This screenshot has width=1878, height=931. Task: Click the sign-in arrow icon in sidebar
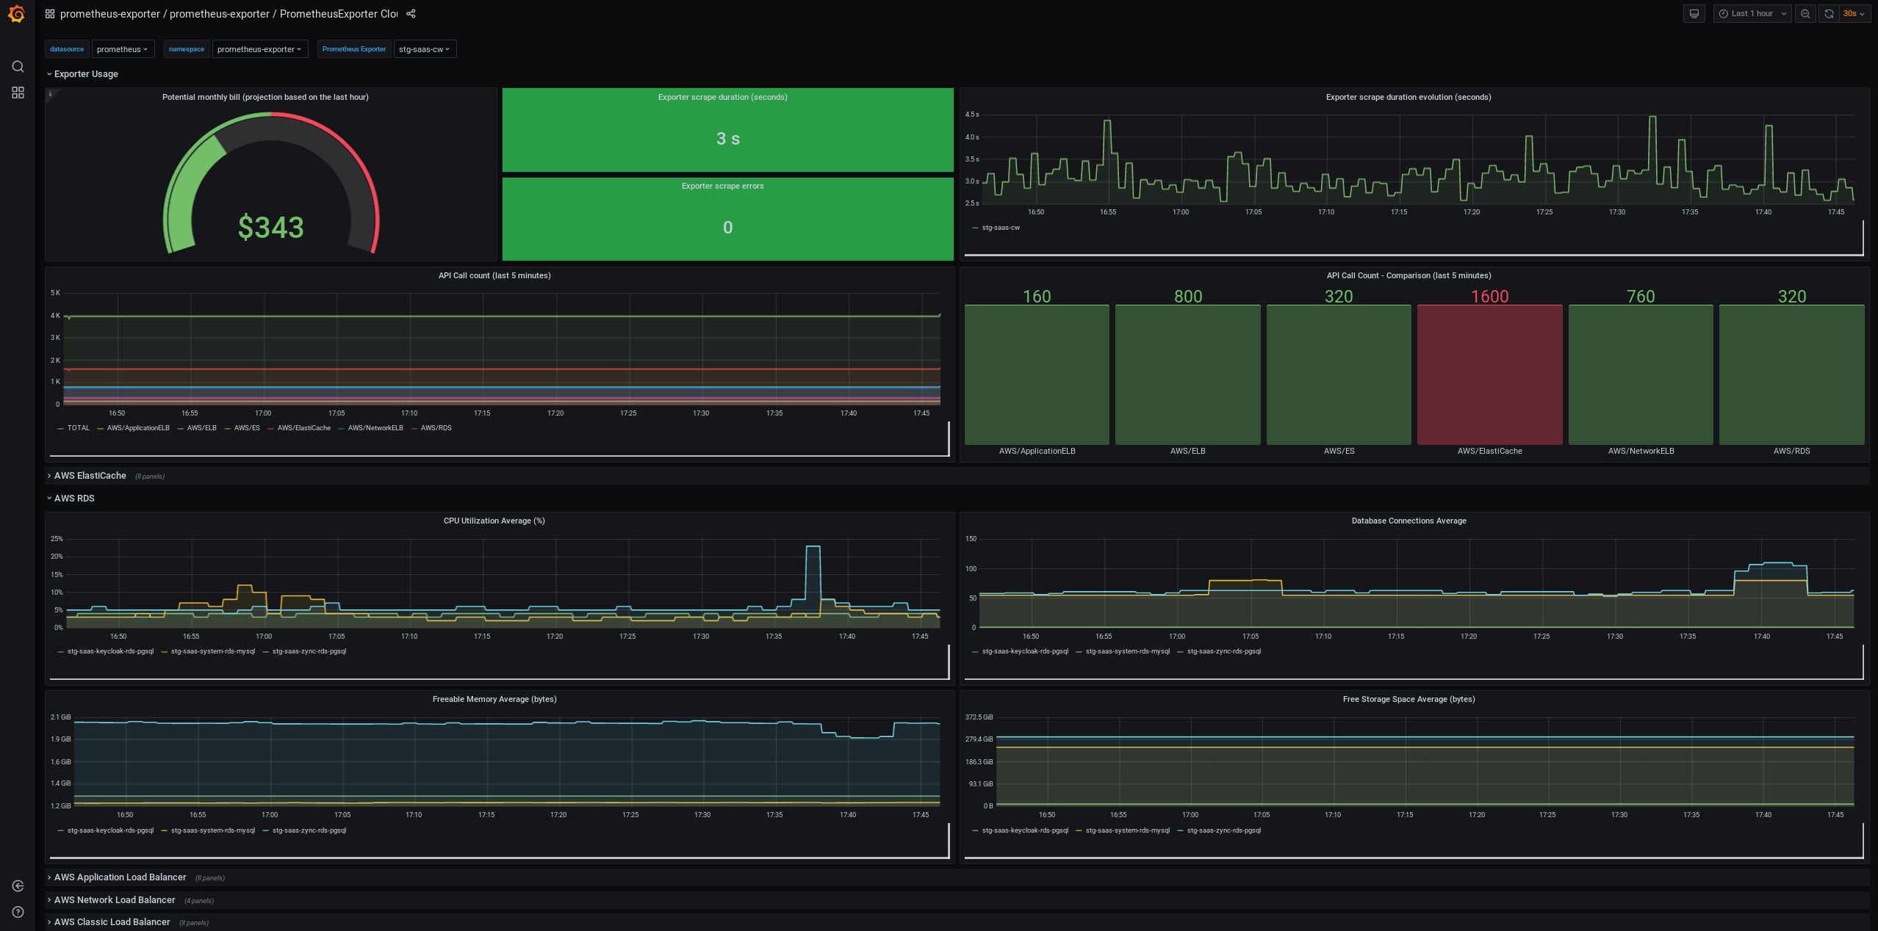click(x=18, y=886)
